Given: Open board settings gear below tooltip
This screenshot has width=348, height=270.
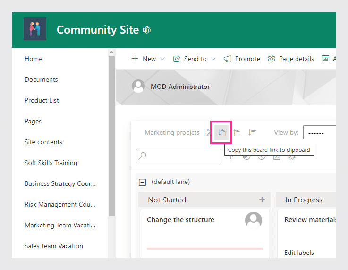Looking at the screenshot, I should click(292, 157).
